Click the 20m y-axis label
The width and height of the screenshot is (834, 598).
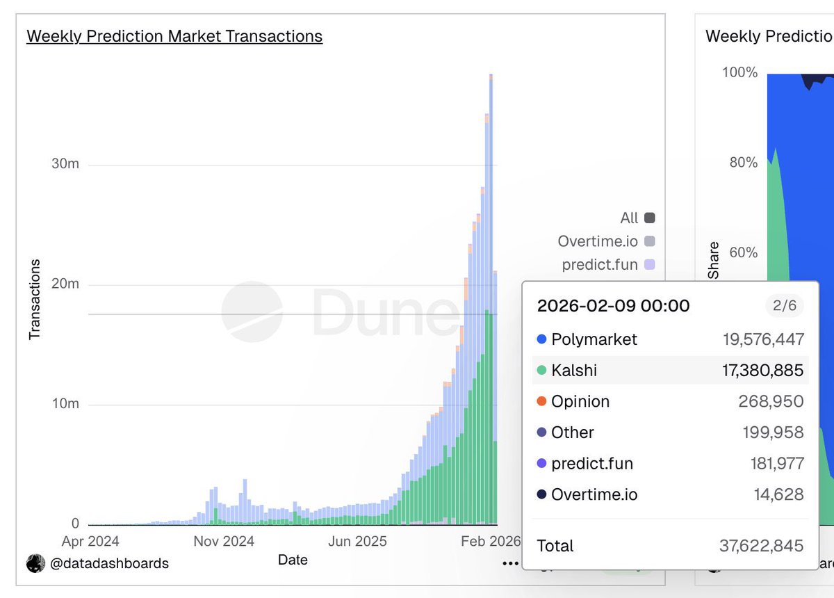pos(64,284)
